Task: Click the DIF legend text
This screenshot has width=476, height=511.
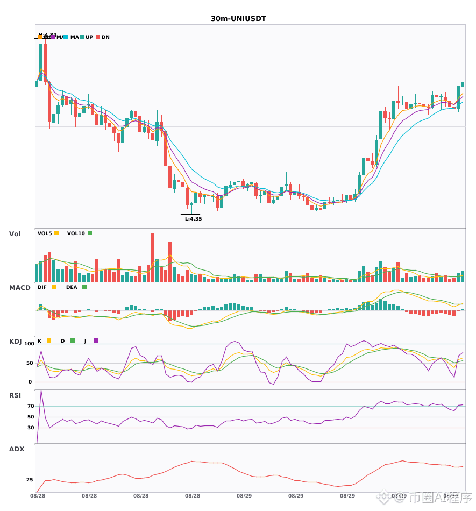Action: [x=42, y=287]
